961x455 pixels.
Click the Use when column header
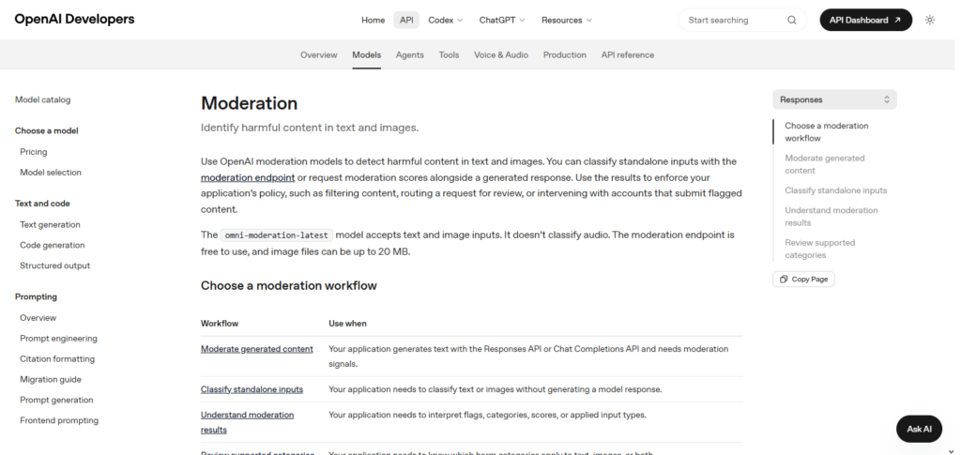point(347,324)
